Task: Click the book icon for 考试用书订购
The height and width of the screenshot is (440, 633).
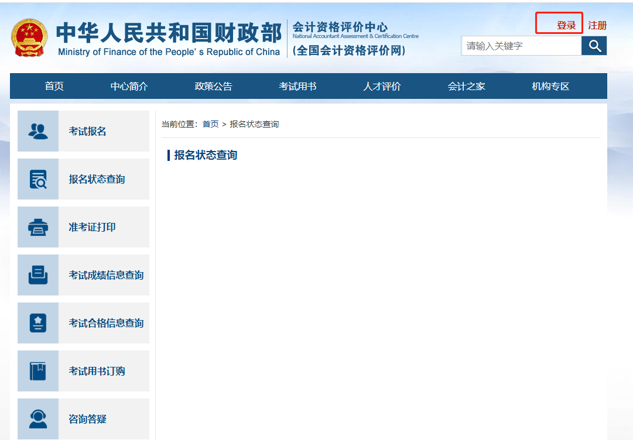Action: coord(38,371)
